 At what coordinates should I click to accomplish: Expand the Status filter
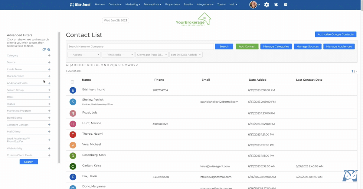tap(49, 104)
